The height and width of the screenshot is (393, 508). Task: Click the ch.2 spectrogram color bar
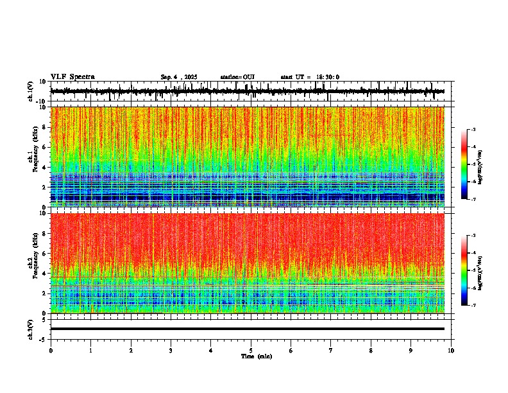tap(464, 270)
